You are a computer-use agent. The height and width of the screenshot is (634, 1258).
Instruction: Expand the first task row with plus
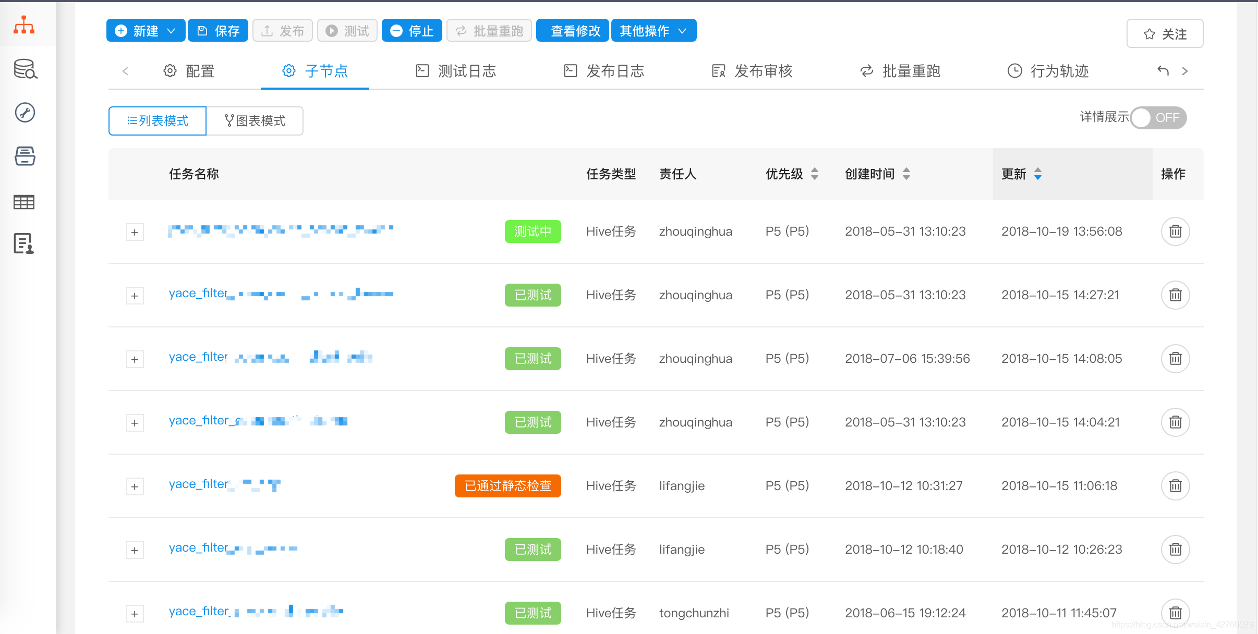[x=135, y=233]
